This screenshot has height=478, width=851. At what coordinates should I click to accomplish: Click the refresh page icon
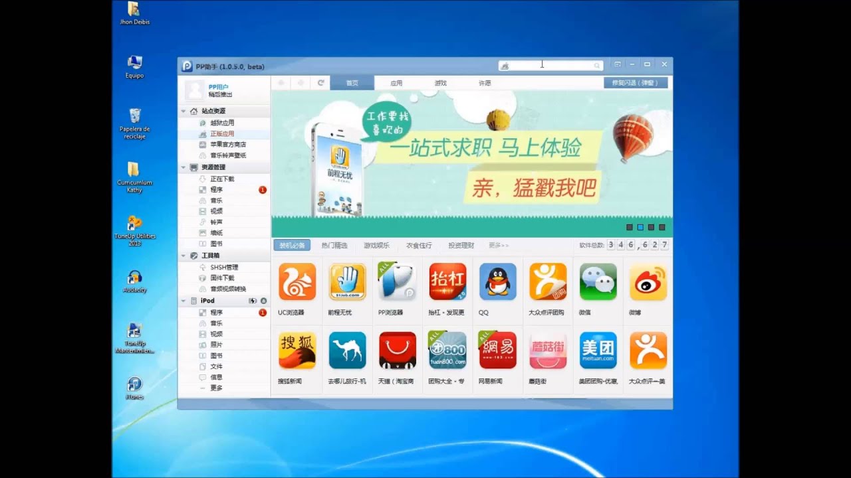[321, 83]
